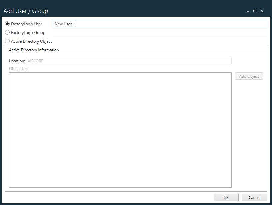Viewport: 272px width, 205px height.
Task: Click inside the New User 1 name field
Action: [x=133, y=24]
